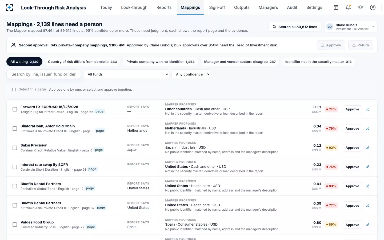Tick the Select this page checkbox
384x240 pixels.
[14, 90]
